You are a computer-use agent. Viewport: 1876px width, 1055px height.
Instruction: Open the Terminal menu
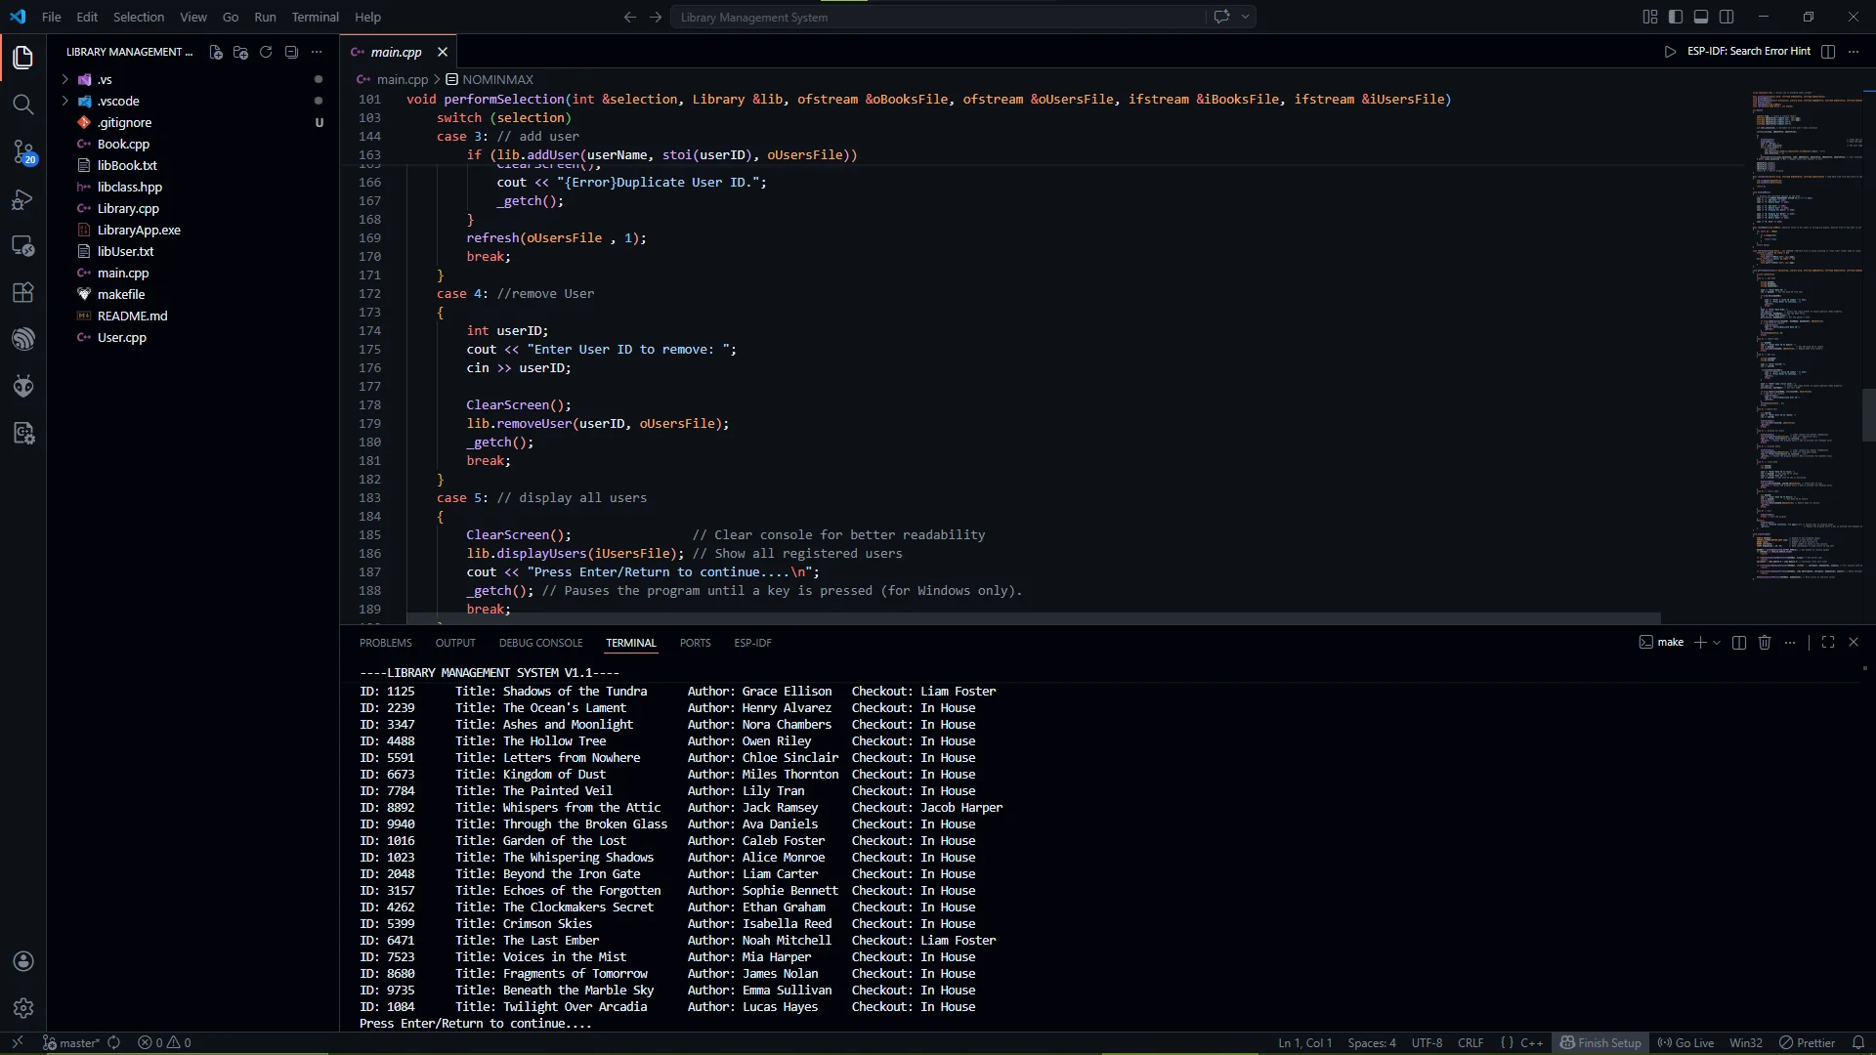point(315,17)
